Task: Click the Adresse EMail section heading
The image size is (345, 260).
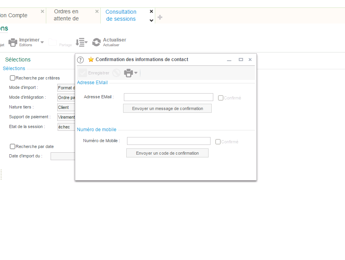Action: [92, 82]
